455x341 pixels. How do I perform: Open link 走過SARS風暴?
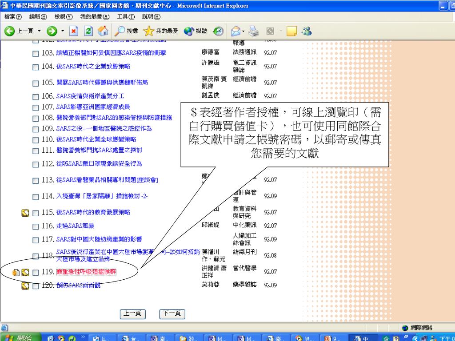pyautogui.click(x=76, y=226)
